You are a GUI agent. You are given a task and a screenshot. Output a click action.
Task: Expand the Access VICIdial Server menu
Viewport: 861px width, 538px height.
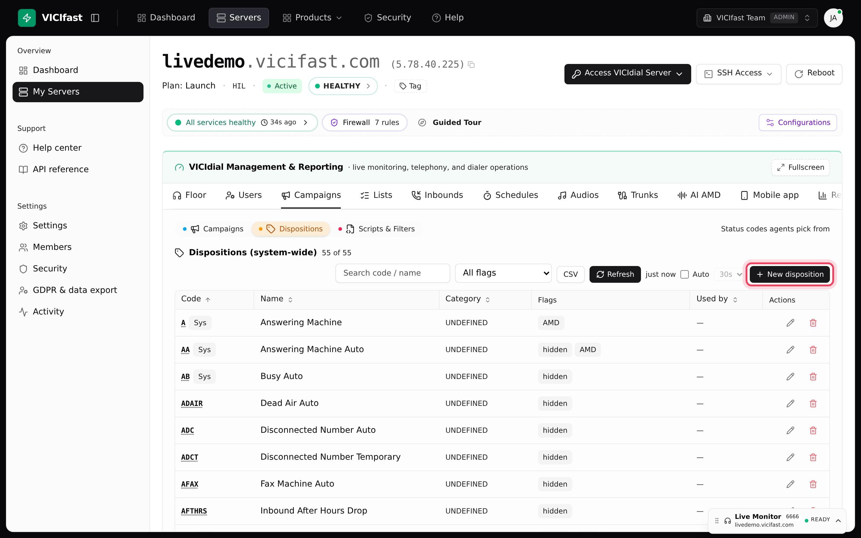pyautogui.click(x=627, y=74)
